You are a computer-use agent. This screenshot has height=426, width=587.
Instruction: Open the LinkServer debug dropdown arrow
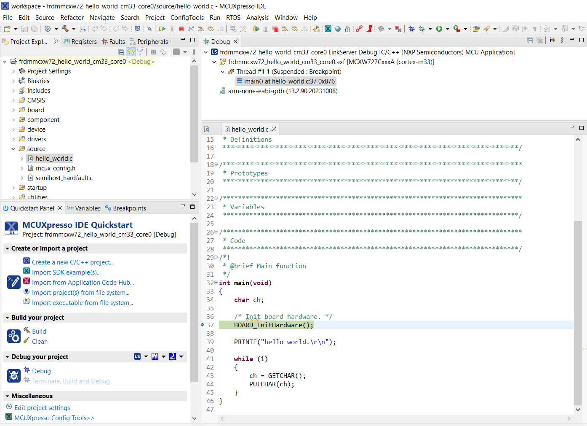tap(146, 357)
